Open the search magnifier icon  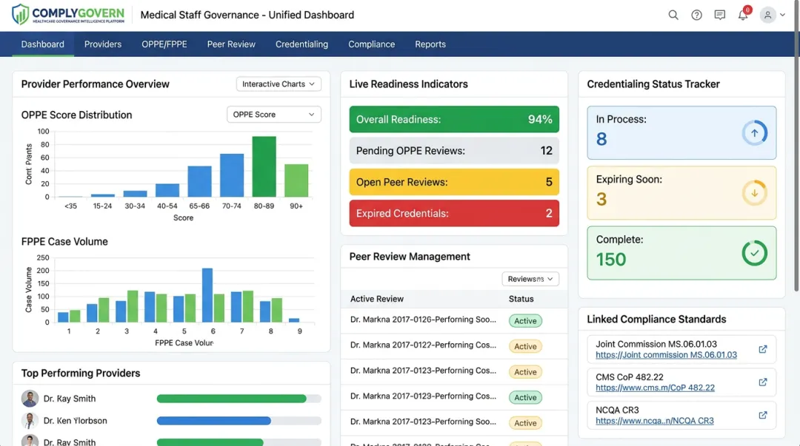(x=673, y=15)
